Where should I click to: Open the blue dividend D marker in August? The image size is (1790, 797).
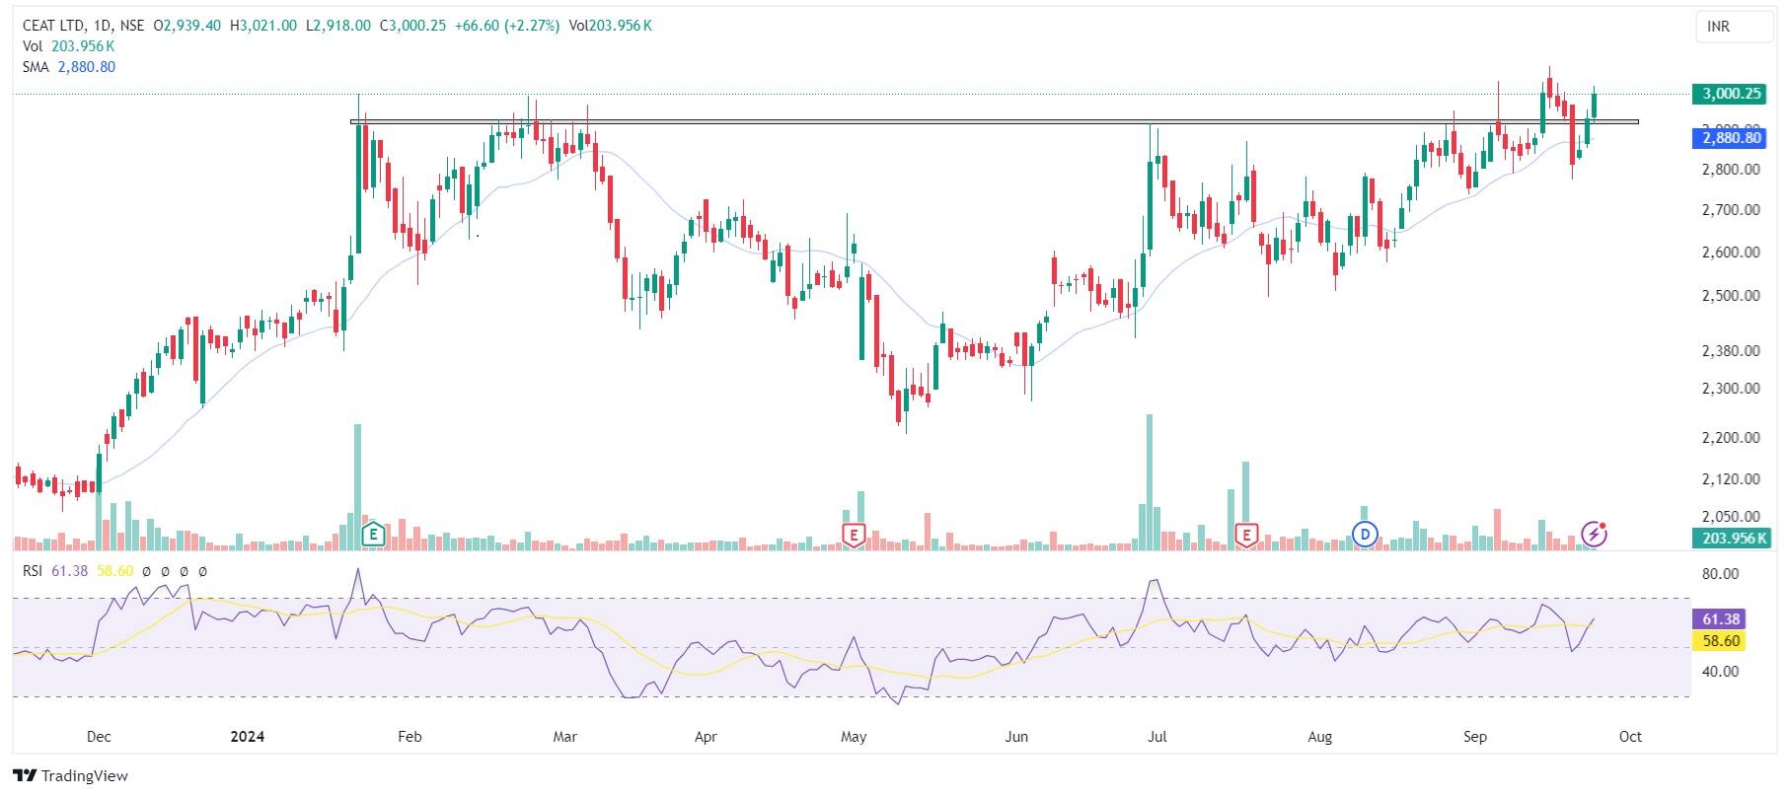[x=1365, y=535]
